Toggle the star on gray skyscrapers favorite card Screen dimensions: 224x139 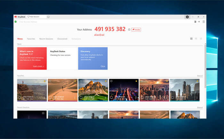tap(197, 81)
